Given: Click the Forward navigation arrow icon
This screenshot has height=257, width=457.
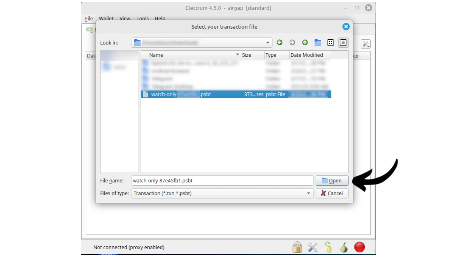Looking at the screenshot, I should tap(292, 43).
